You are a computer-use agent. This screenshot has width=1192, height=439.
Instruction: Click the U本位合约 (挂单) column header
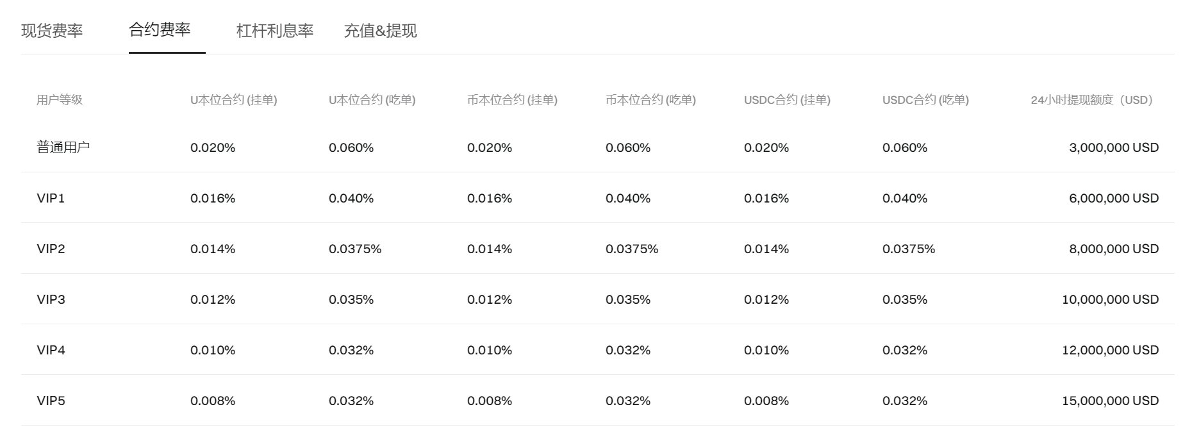tap(234, 100)
